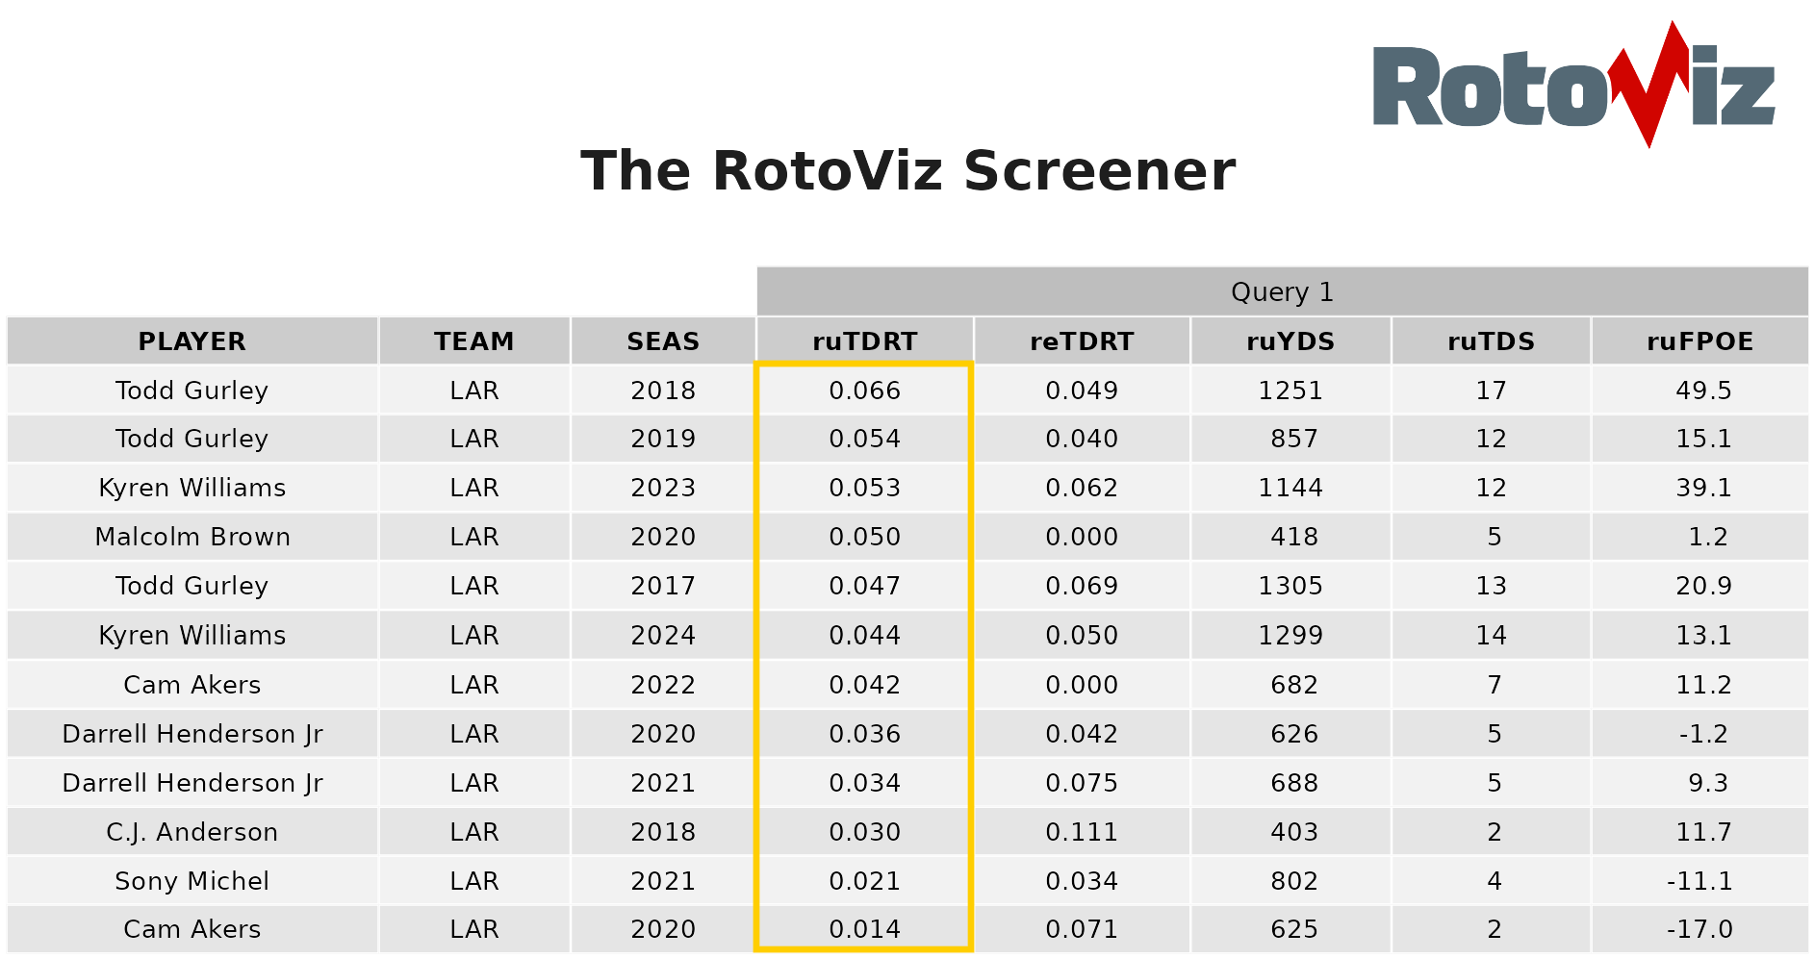Image resolution: width=1814 pixels, height=958 pixels.
Task: Click the RotoViz logo
Action: click(1573, 87)
